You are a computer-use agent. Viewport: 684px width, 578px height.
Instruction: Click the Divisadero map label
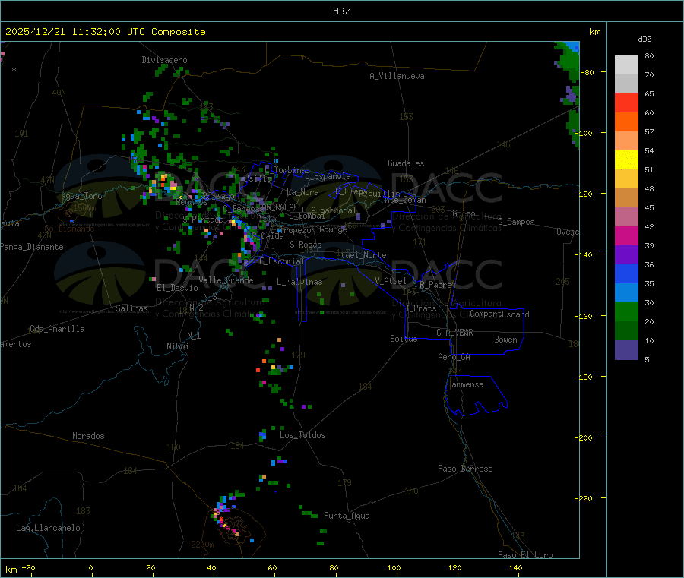[x=164, y=60]
